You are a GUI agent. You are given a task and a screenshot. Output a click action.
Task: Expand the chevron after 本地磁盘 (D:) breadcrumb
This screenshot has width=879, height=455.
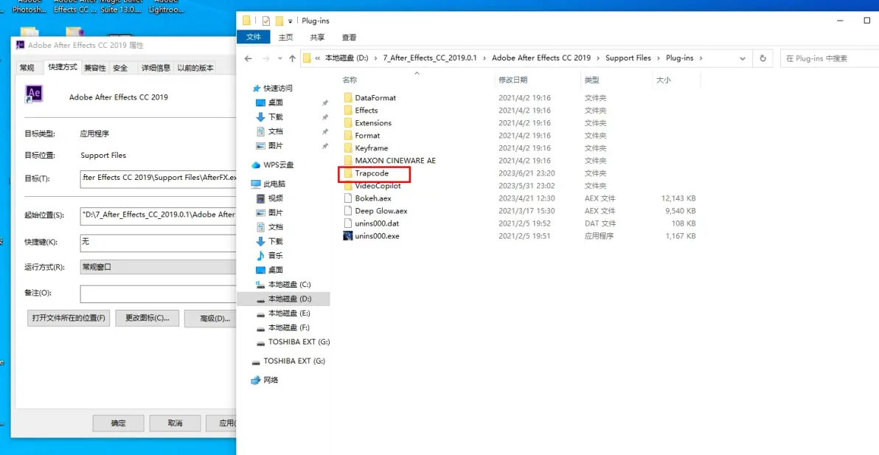pyautogui.click(x=375, y=58)
